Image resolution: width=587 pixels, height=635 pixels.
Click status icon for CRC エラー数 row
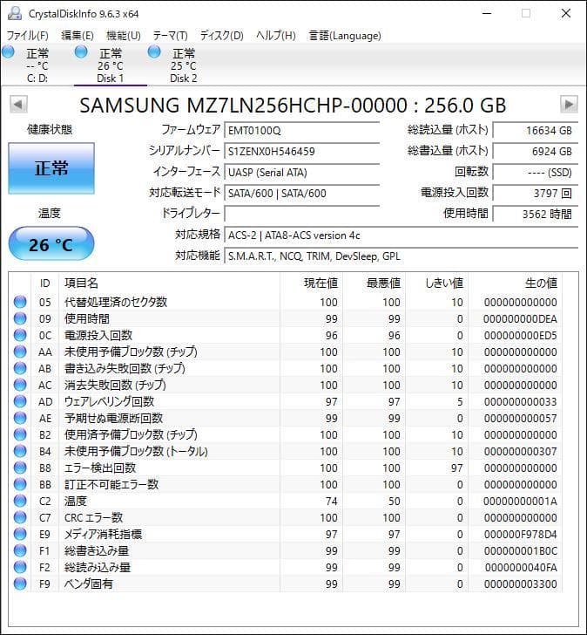[20, 517]
